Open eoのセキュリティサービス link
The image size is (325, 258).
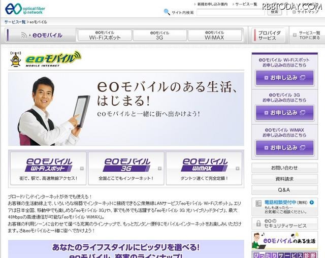pos(284,223)
